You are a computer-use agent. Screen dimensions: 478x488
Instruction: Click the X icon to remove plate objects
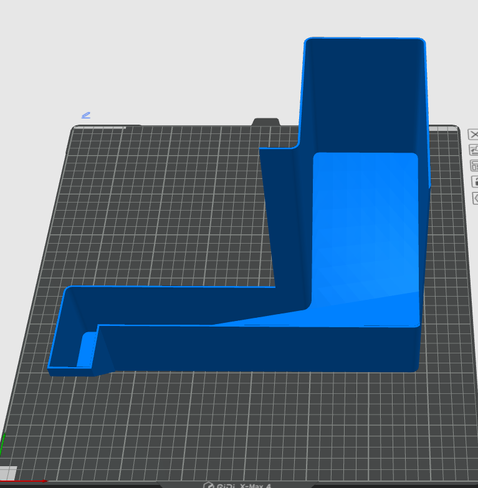click(x=474, y=135)
